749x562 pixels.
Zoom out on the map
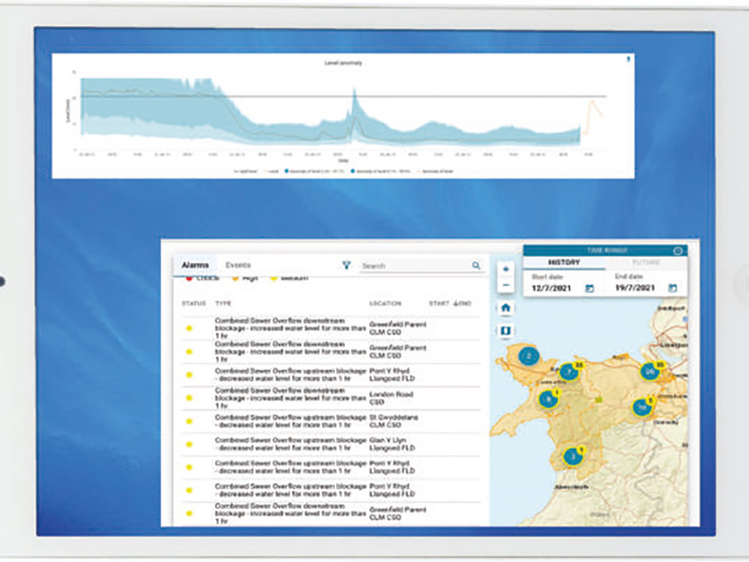coord(506,285)
